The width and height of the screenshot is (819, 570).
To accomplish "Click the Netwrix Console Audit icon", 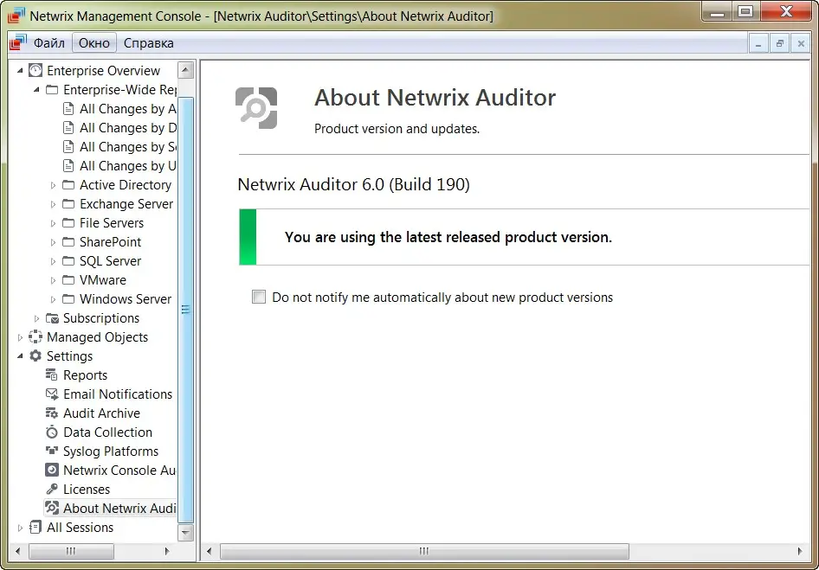I will [x=52, y=471].
